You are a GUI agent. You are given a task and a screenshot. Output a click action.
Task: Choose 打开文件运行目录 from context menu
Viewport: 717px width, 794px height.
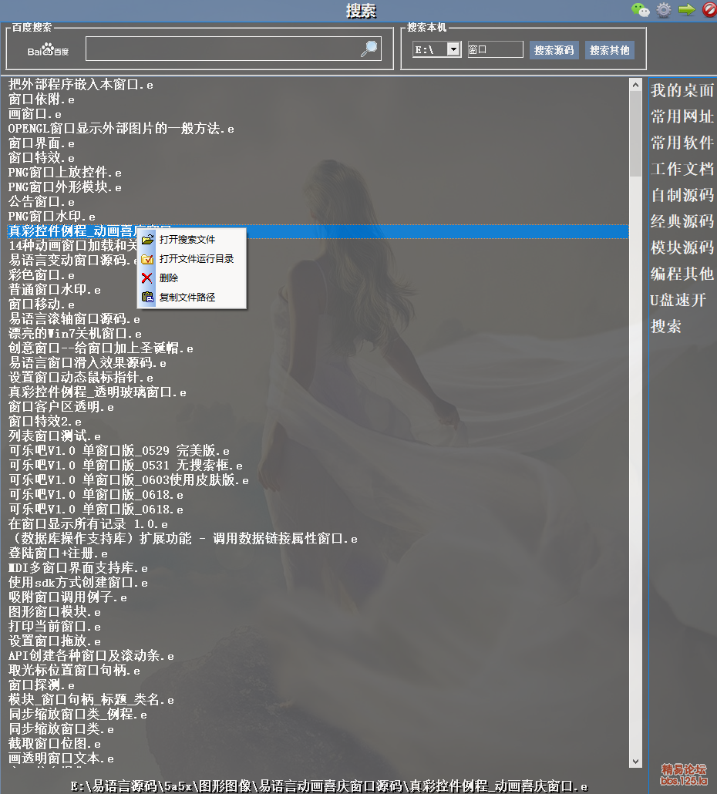[196, 259]
